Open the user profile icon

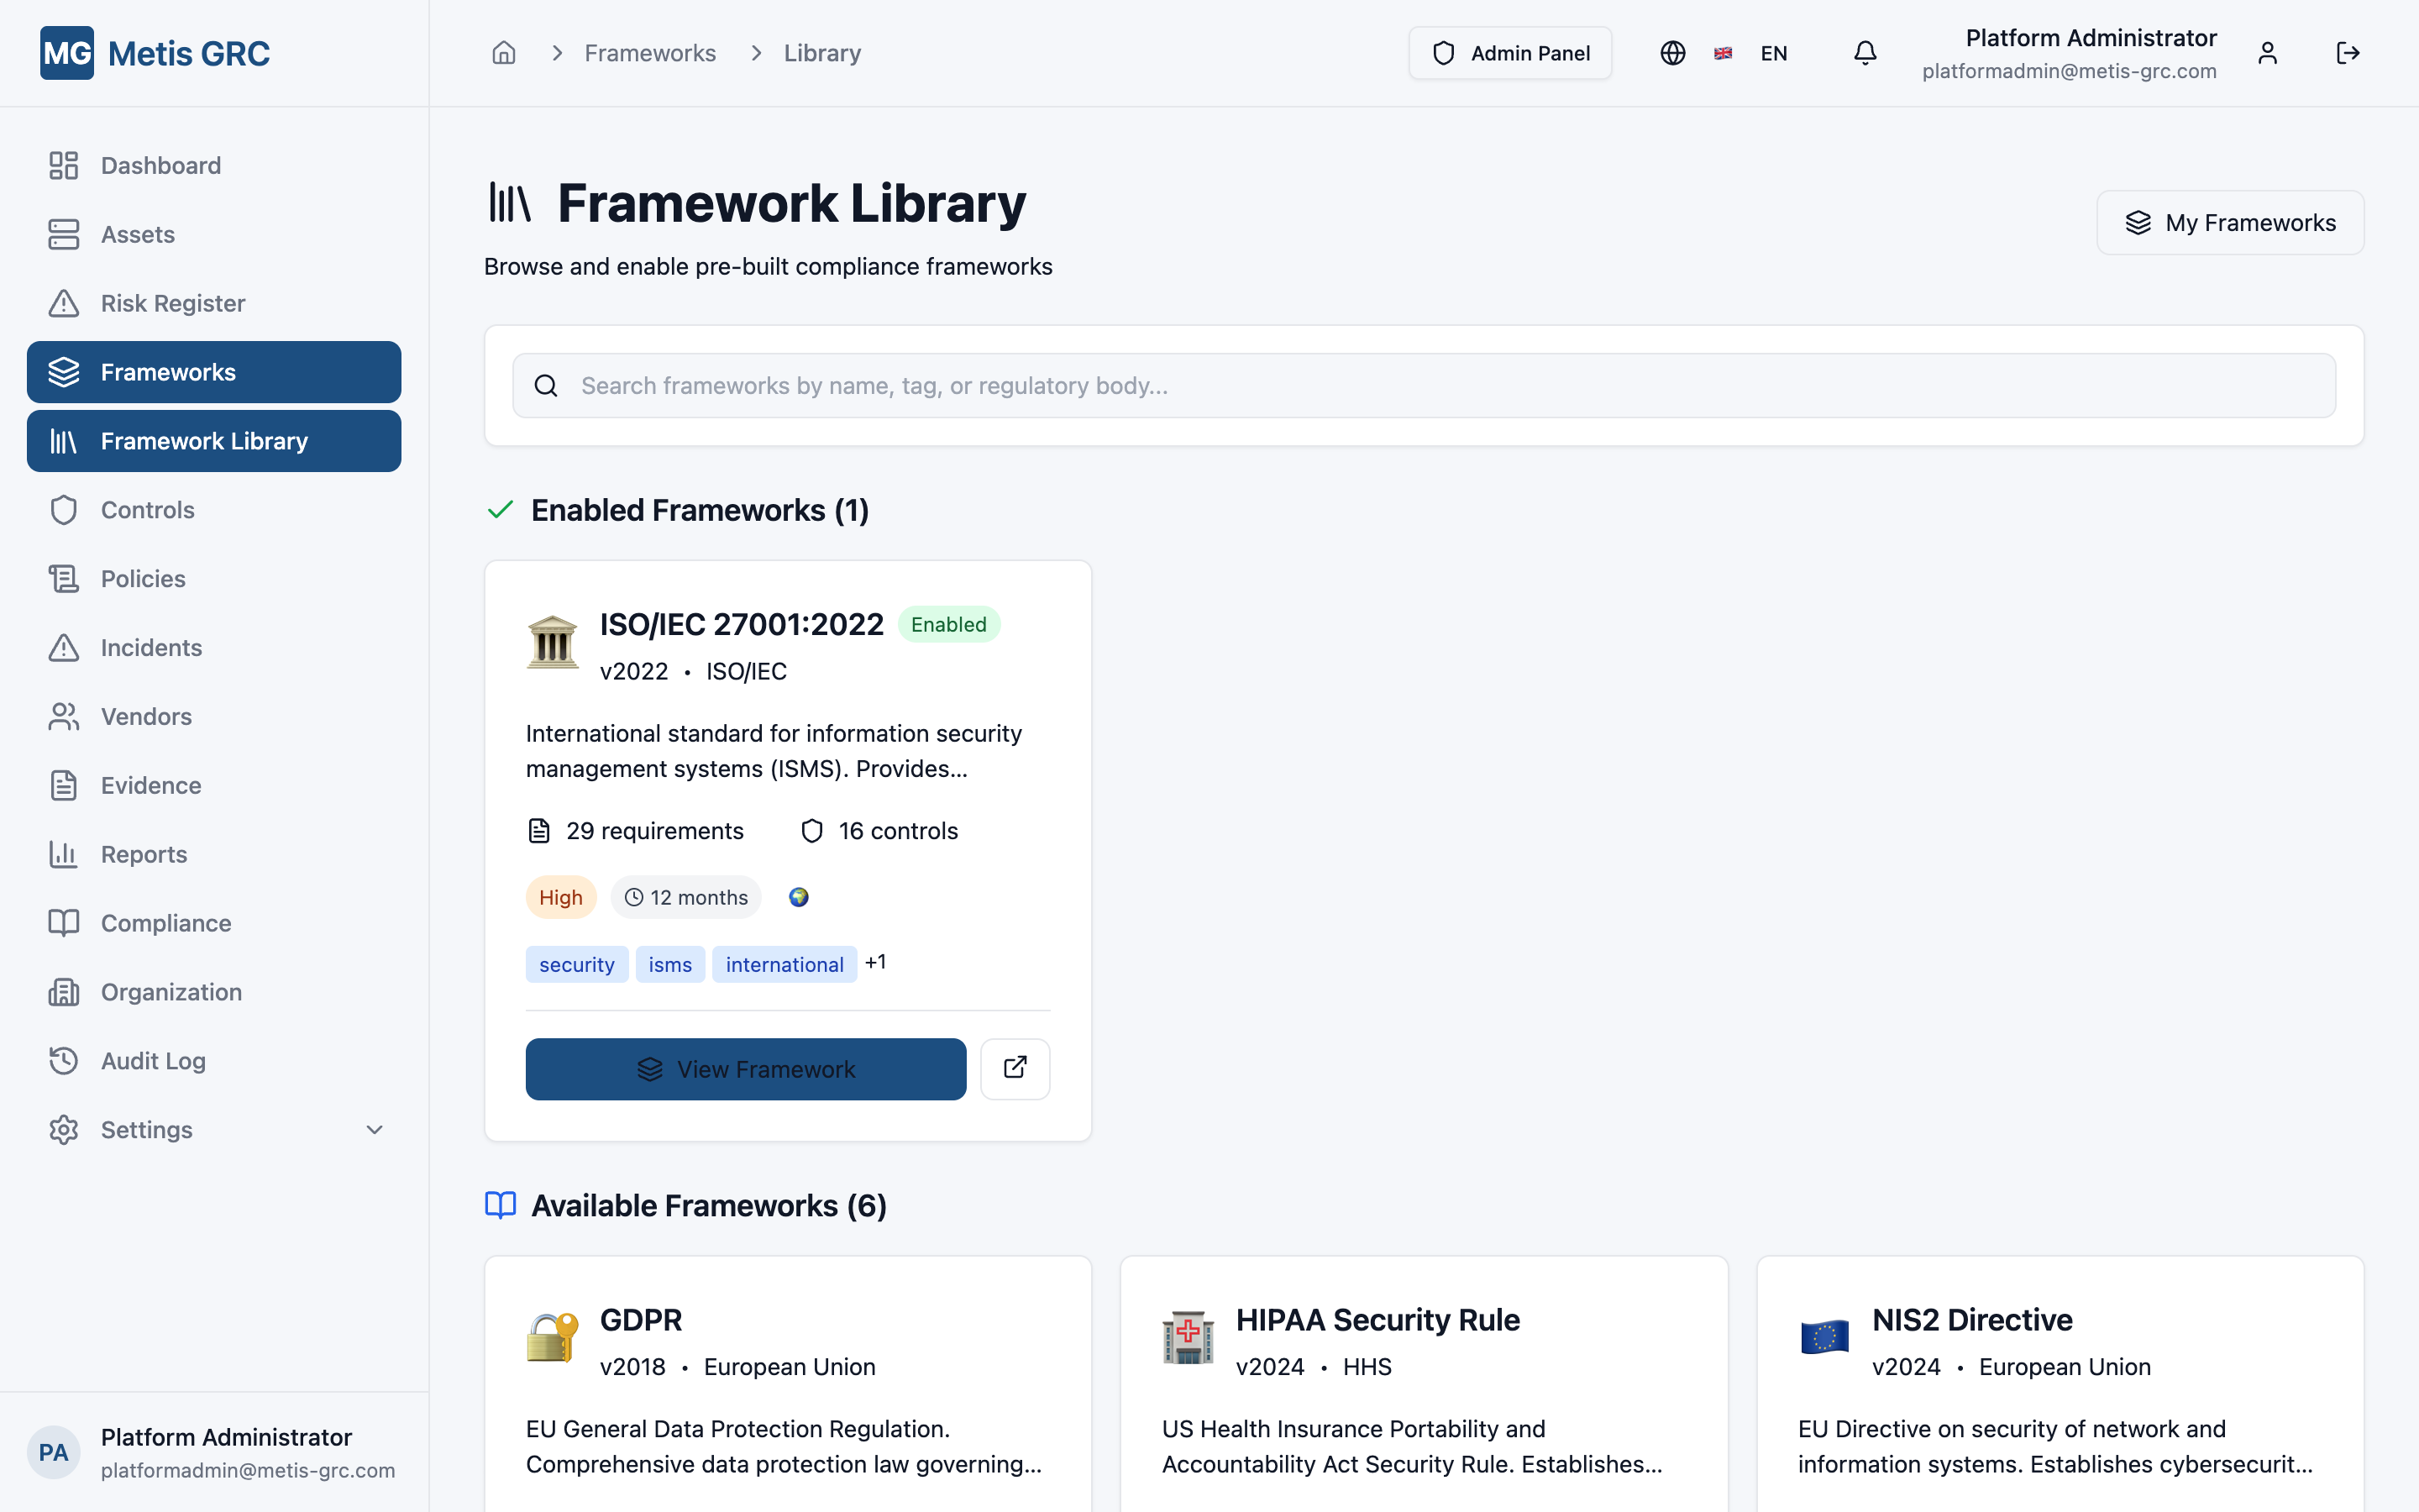pos(2267,52)
